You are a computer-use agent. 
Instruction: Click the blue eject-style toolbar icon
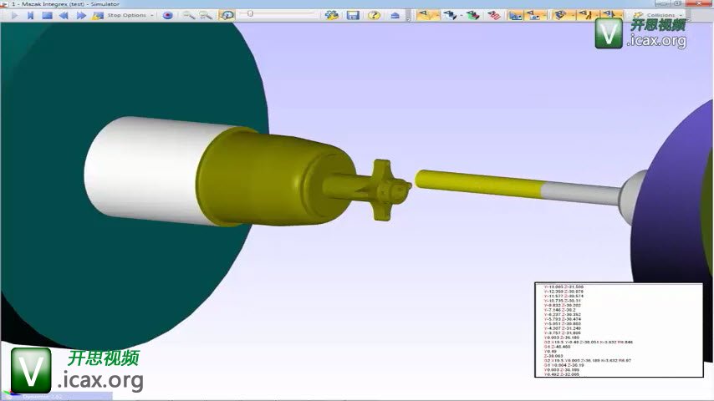(x=395, y=16)
